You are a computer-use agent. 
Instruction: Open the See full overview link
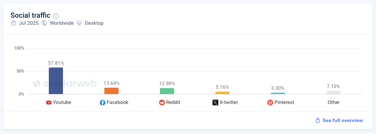[343, 120]
